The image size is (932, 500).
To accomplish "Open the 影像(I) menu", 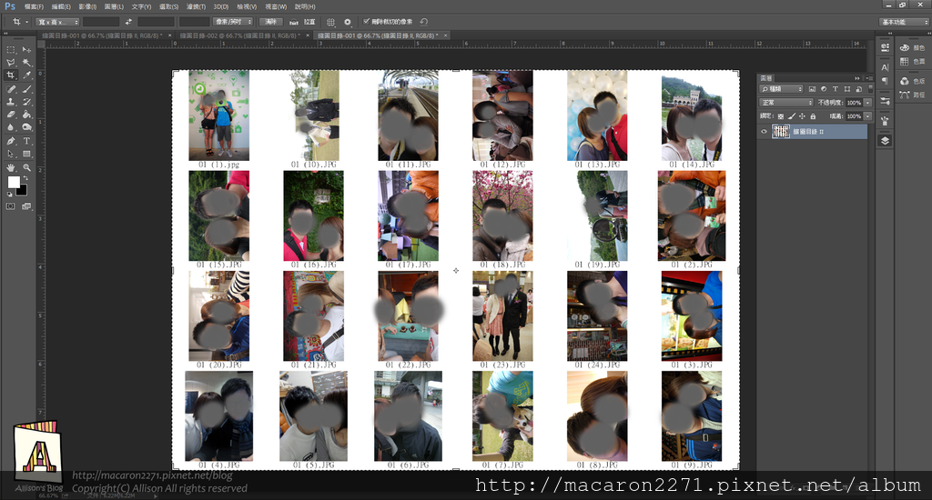I will coord(87,6).
